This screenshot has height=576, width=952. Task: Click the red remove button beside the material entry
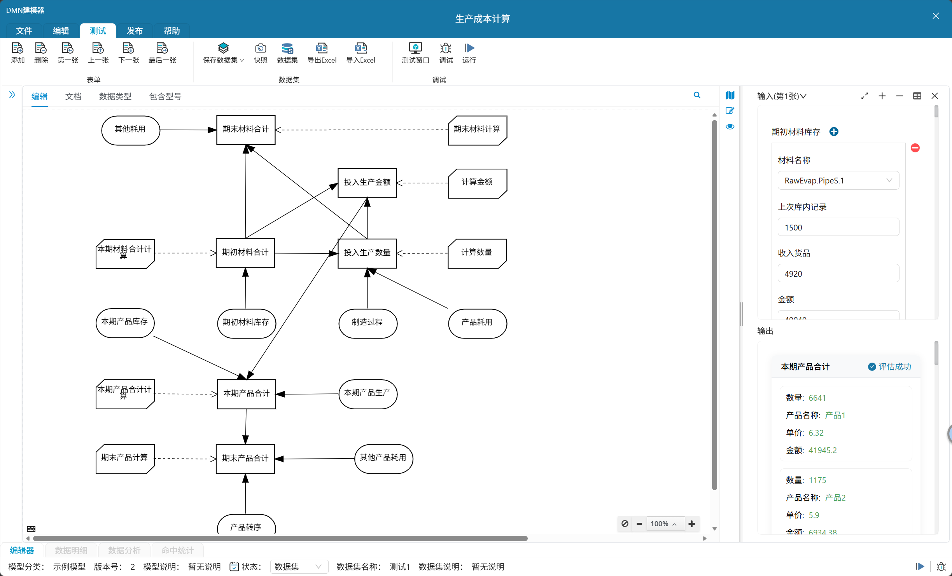click(x=915, y=148)
